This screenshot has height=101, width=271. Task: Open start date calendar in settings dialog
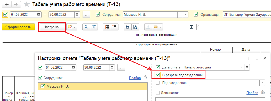[74, 67]
